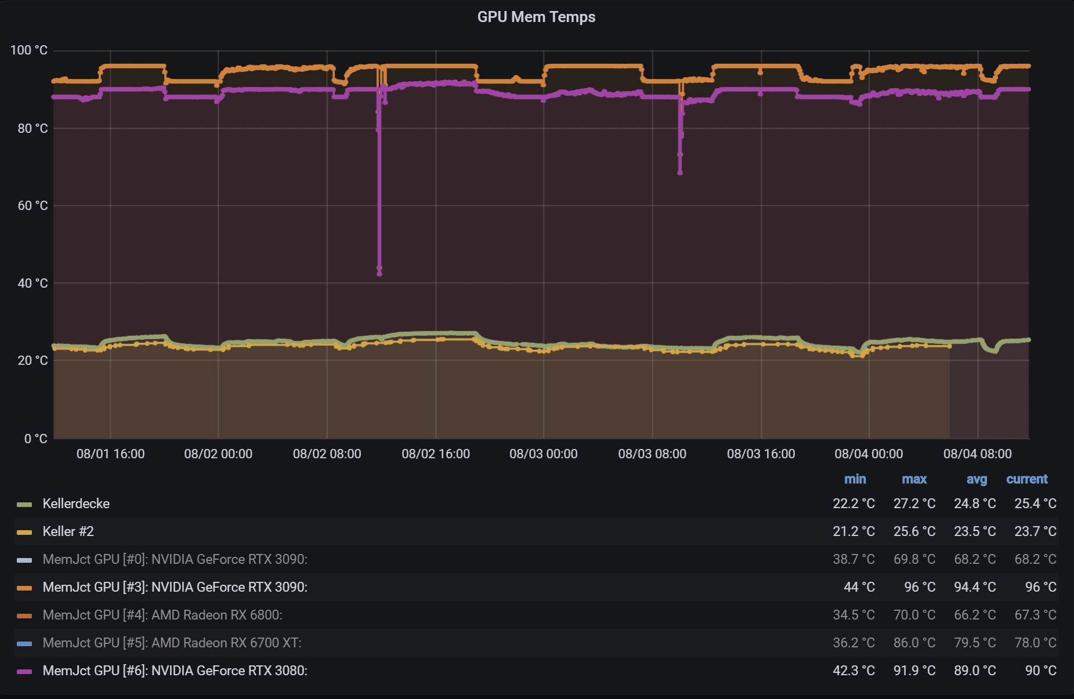Click the Kellerdecke min value 22.2 °C
The height and width of the screenshot is (699, 1074).
coord(854,504)
